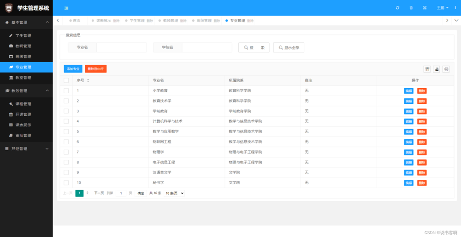
Task: Go to page 2 of the table
Action: 87,193
